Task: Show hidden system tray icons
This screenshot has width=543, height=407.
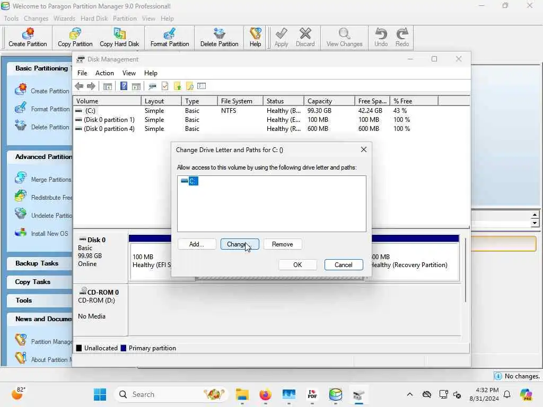Action: pos(410,394)
